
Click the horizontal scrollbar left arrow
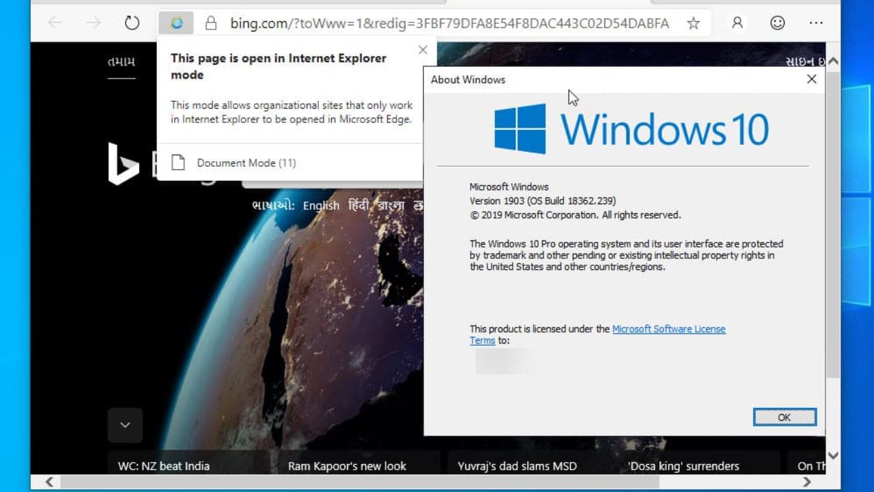tap(49, 482)
